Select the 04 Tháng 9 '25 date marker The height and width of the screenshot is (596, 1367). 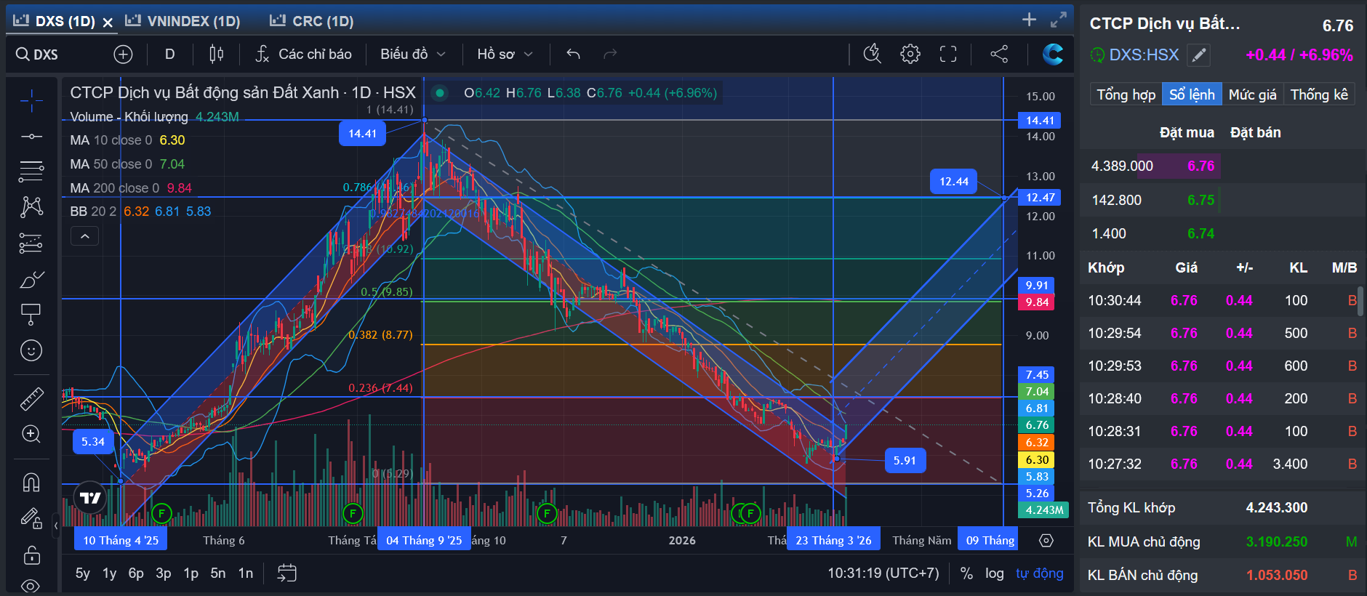click(x=424, y=540)
